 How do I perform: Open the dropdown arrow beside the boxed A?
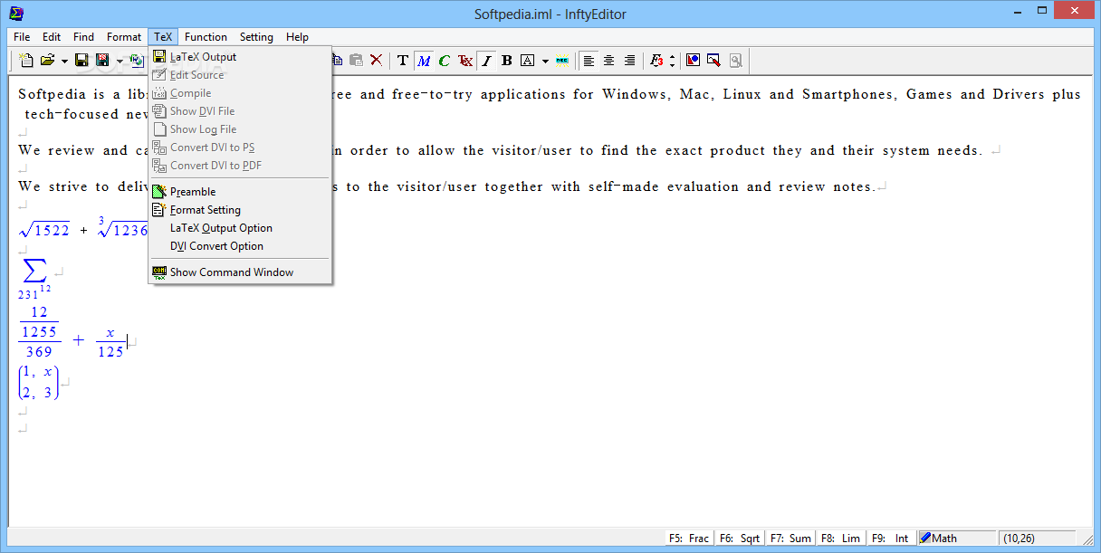pos(545,62)
